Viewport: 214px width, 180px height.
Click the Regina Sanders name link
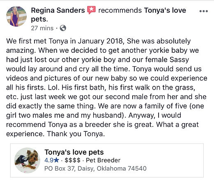[58, 10]
